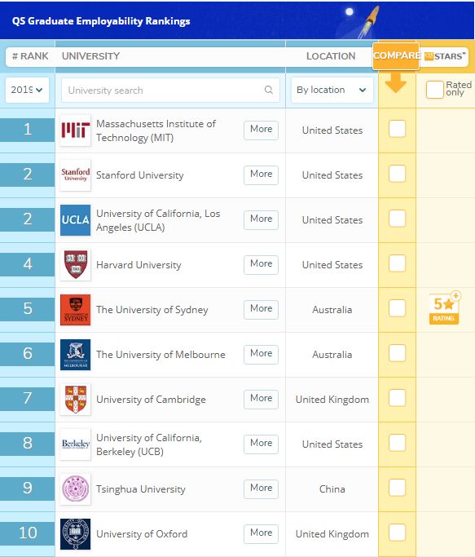Open Massachusetts Institute of Technology link
The width and height of the screenshot is (475, 557).
coord(156,130)
